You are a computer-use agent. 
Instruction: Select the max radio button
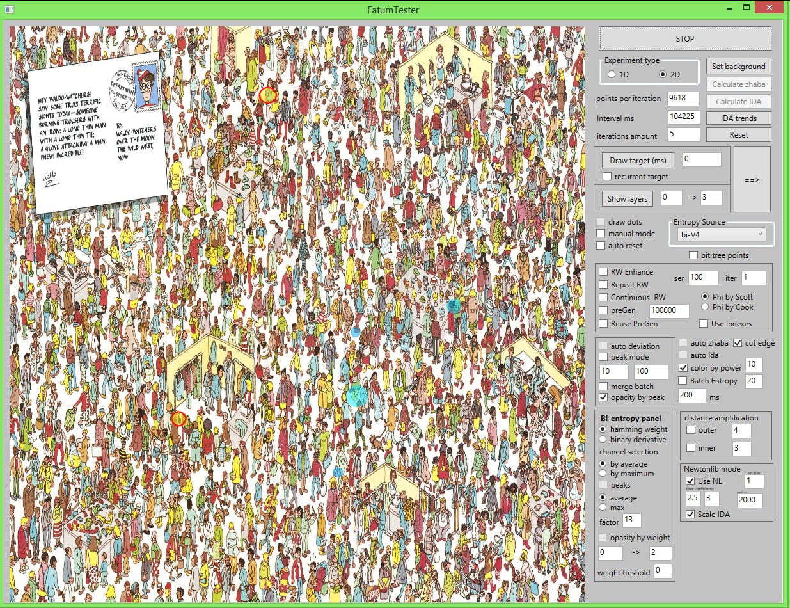coord(603,508)
